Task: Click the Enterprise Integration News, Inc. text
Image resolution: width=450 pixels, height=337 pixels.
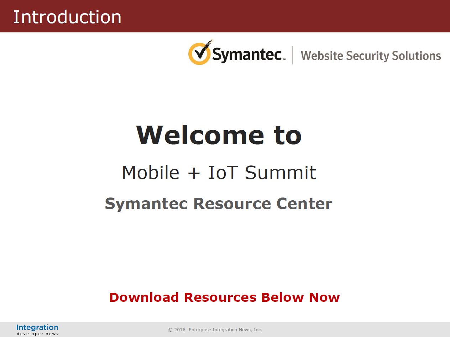Action: (225, 330)
